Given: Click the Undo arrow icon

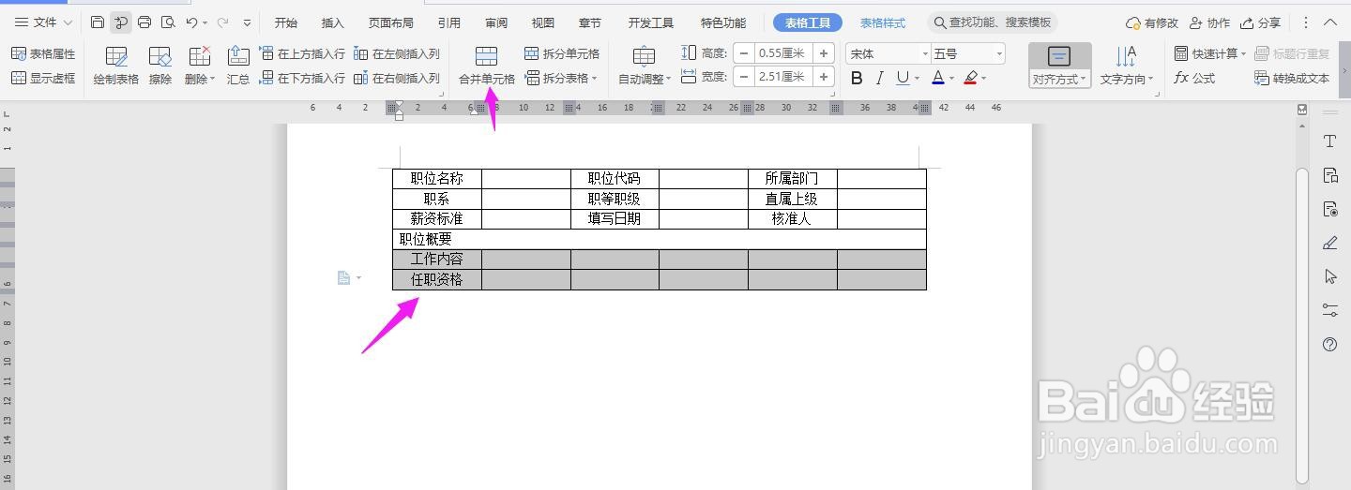Looking at the screenshot, I should [191, 22].
